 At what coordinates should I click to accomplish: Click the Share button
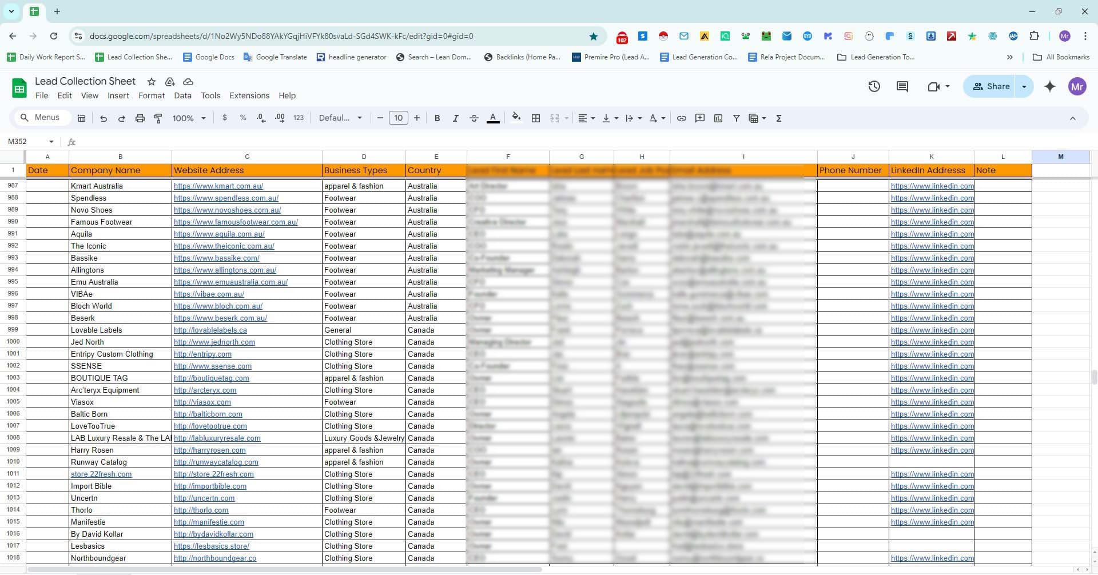point(990,87)
